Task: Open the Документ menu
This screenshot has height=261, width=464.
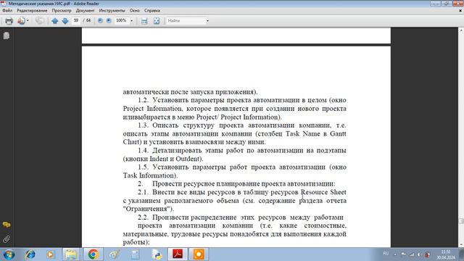Action: (86, 10)
